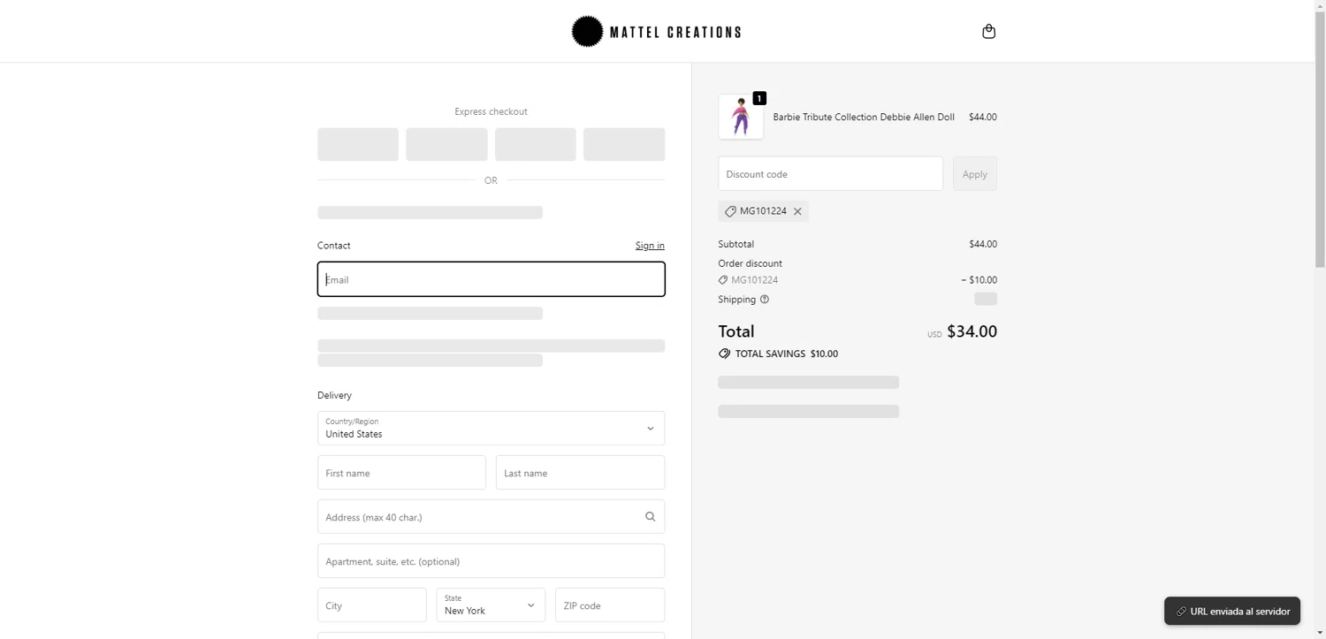The width and height of the screenshot is (1326, 639).
Task: Click the shipping help question icon
Action: [765, 300]
